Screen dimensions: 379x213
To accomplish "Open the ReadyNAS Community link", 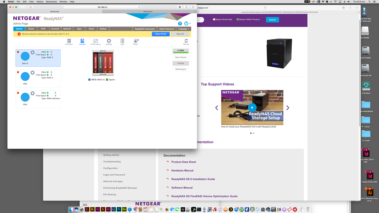I will 145,29.
